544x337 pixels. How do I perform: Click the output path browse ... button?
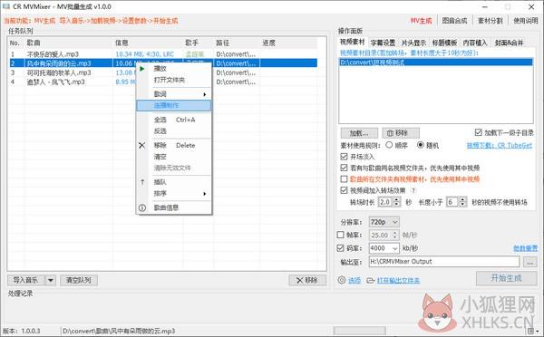530,262
